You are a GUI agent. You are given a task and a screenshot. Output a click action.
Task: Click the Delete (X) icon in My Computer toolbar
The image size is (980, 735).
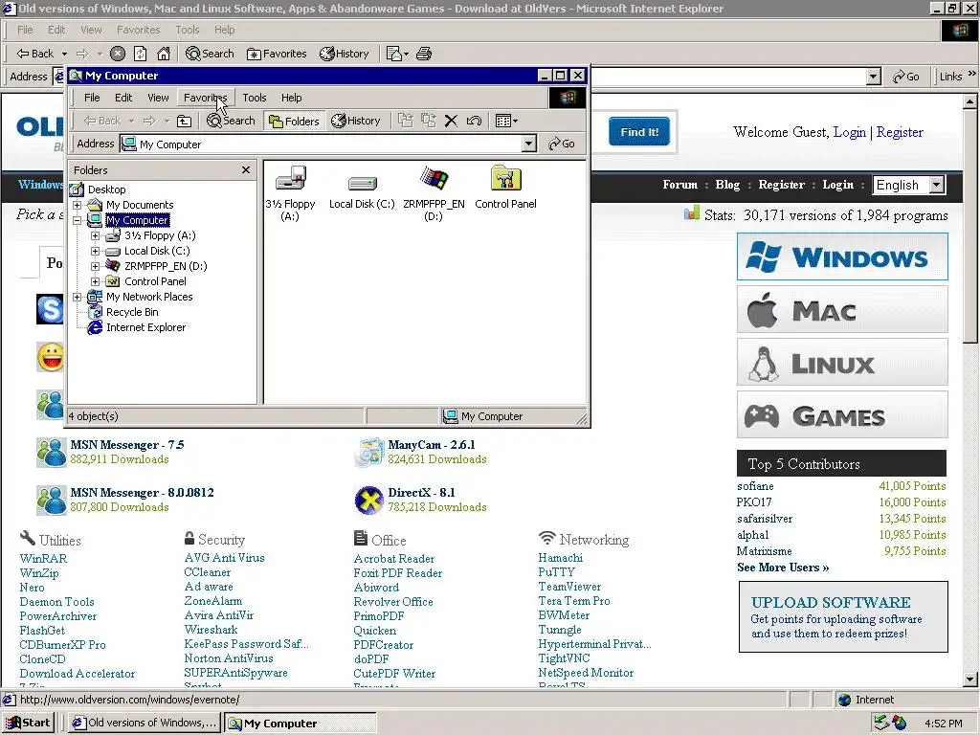click(x=451, y=121)
